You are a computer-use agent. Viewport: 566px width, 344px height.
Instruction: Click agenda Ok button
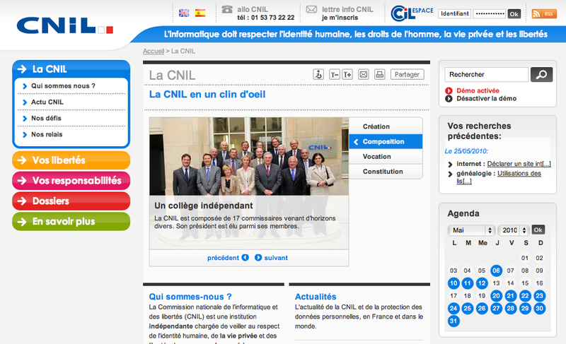[538, 230]
